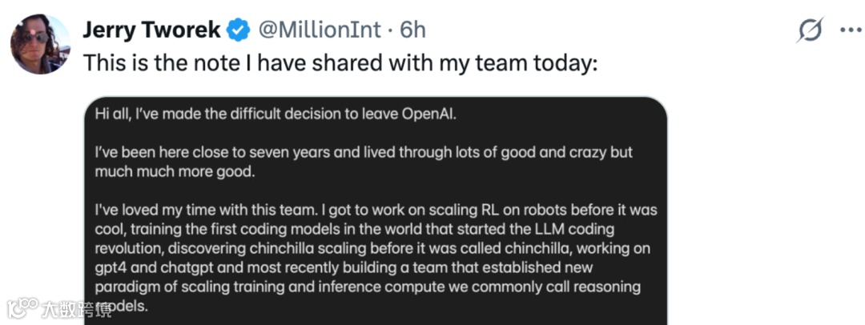
Task: Click the 6h post timestamp
Action: pos(412,30)
